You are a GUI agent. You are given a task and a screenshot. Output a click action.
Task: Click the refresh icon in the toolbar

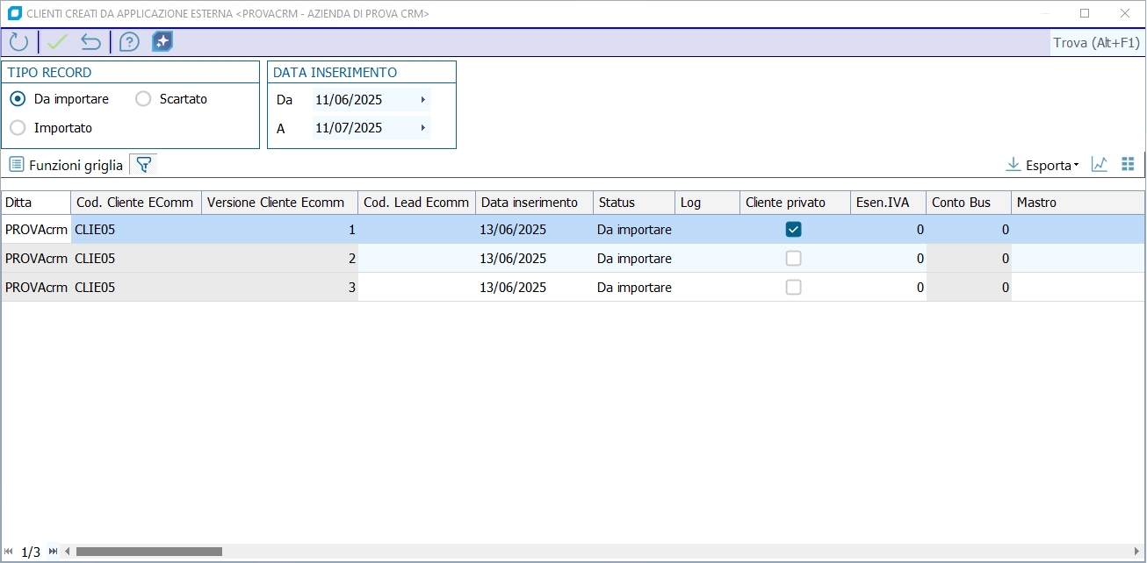[x=18, y=42]
